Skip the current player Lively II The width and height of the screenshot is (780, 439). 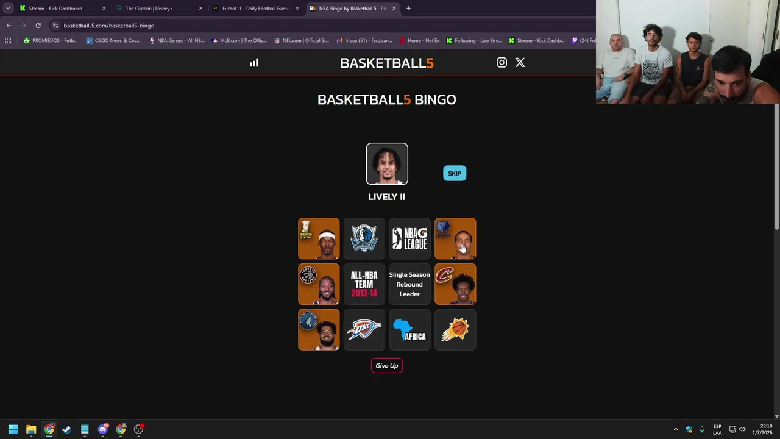coord(455,173)
